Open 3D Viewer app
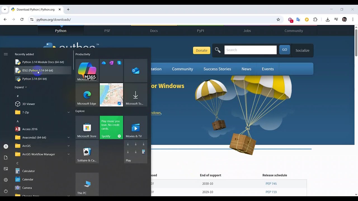The width and height of the screenshot is (358, 201). [43, 104]
